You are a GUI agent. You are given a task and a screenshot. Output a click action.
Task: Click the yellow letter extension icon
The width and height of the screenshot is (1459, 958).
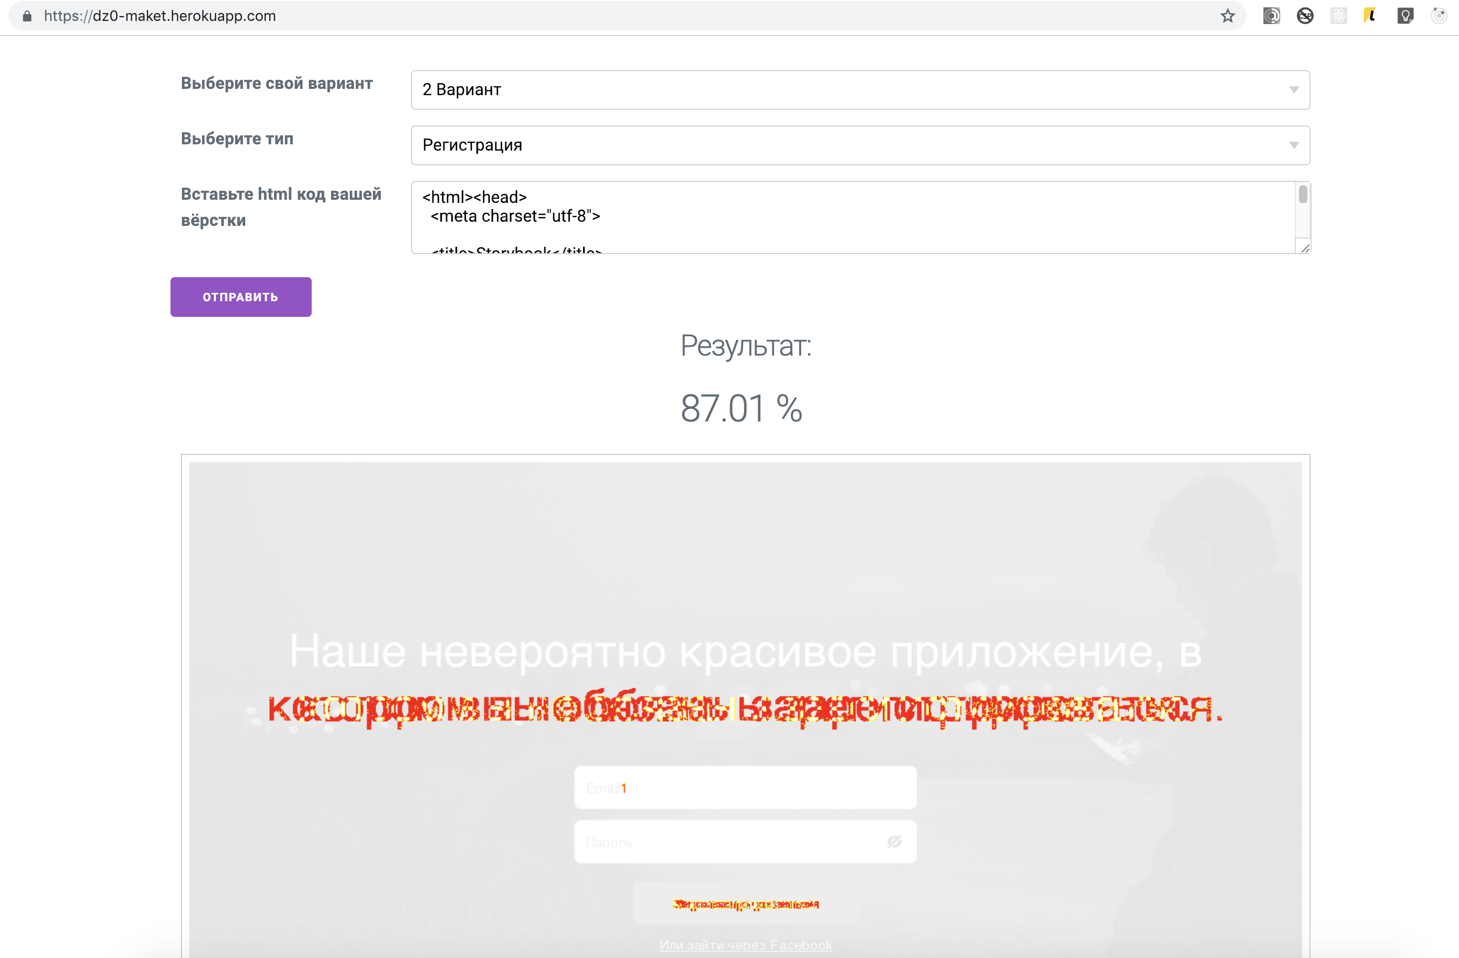point(1371,16)
